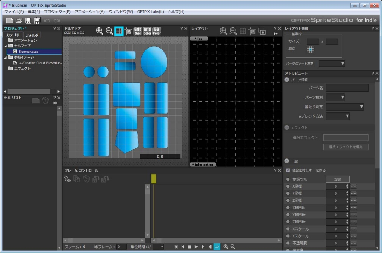382x253 pixels.
Task: Open the アニメーション(A) menu
Action: (x=90, y=12)
